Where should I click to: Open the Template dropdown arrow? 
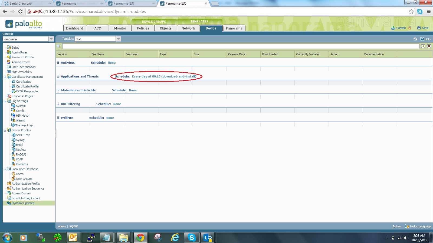click(118, 39)
